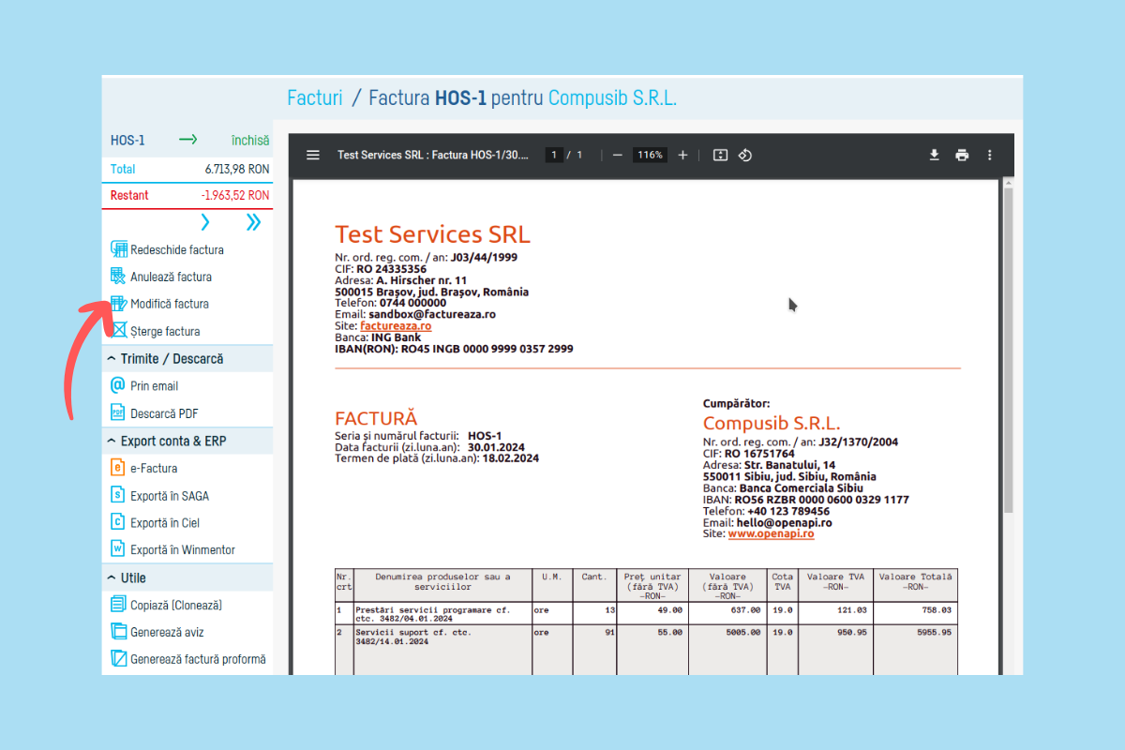This screenshot has width=1125, height=750.
Task: Open the PDF viewer sidebar menu icon
Action: (x=313, y=155)
